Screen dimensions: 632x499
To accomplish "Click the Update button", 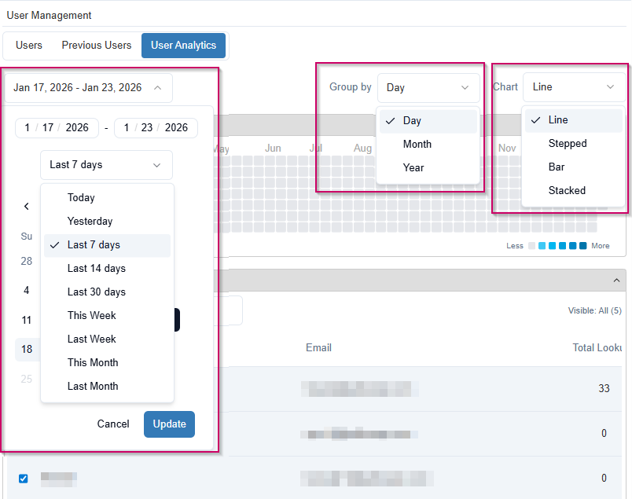I will coord(169,424).
